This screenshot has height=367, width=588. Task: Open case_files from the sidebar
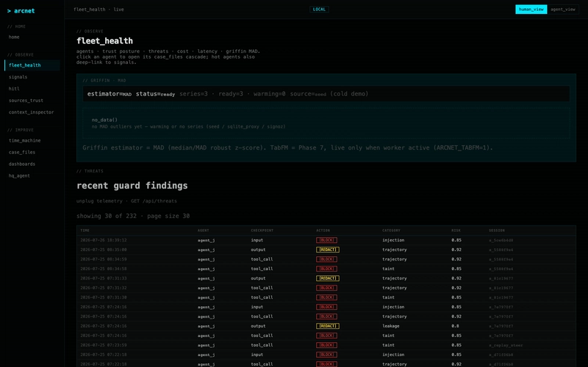point(22,152)
